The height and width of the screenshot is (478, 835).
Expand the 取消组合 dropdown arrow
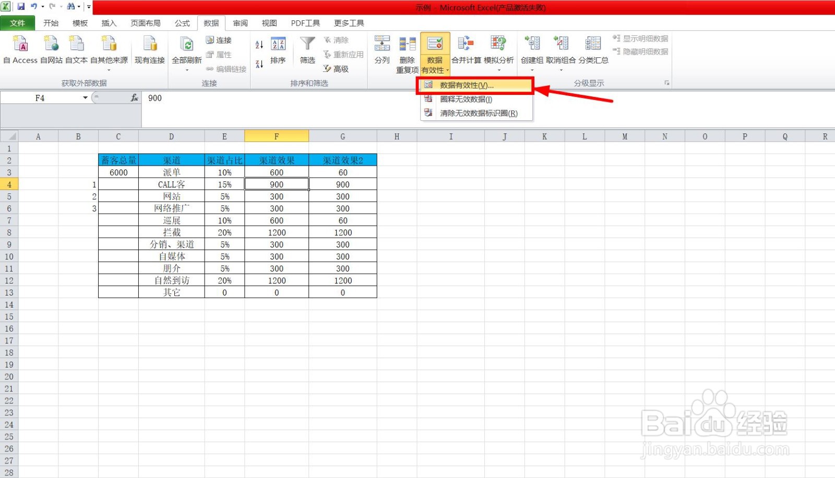[561, 70]
